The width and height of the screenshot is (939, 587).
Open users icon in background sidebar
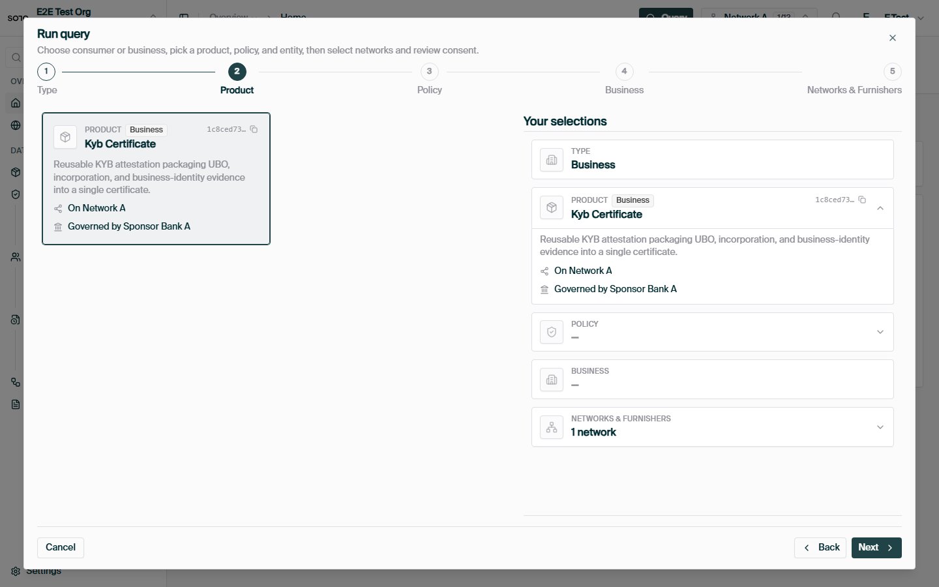16,257
